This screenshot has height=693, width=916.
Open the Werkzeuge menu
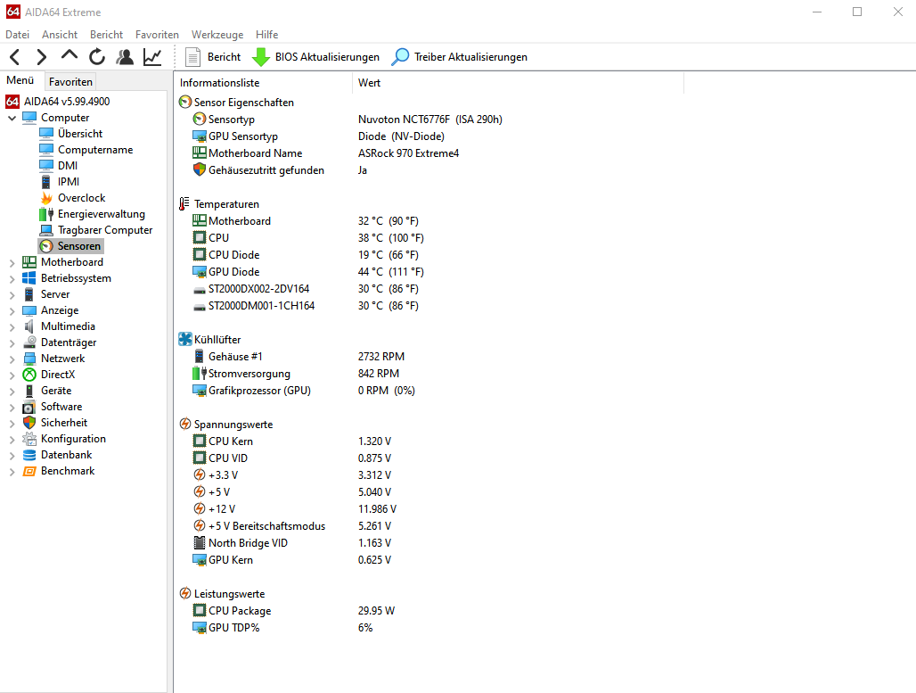217,35
